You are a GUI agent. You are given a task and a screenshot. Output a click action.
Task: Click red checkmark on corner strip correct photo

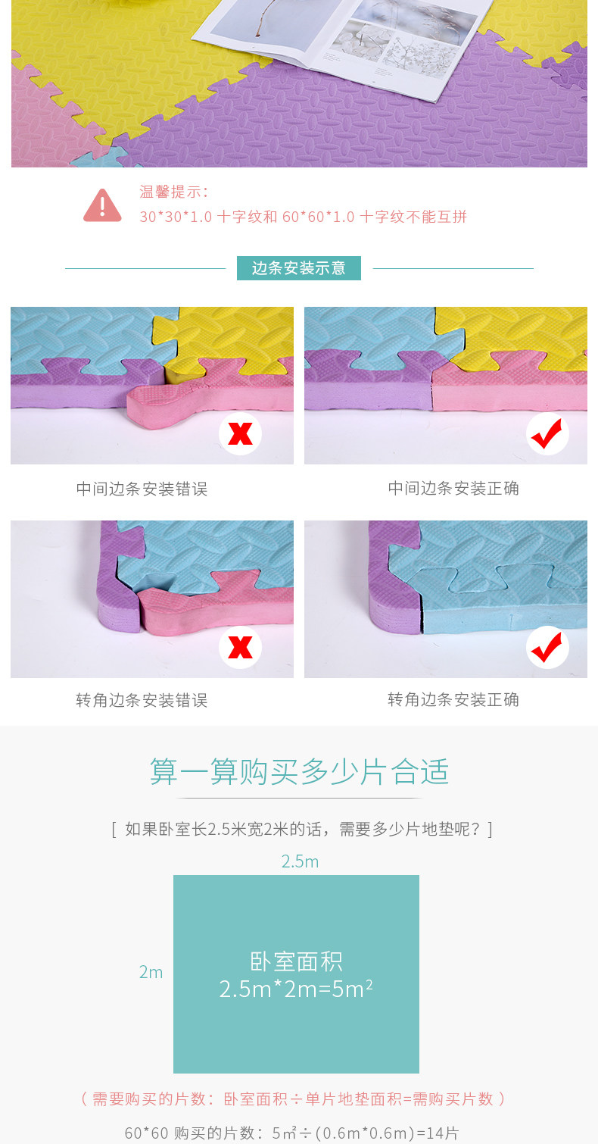(x=547, y=648)
